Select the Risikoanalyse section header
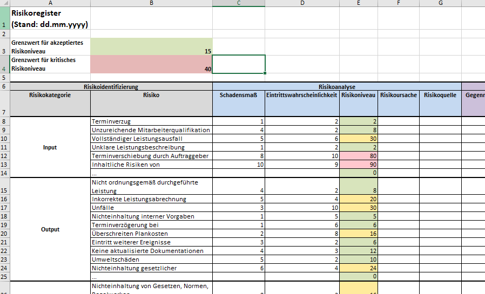485x294 pixels. [337, 86]
